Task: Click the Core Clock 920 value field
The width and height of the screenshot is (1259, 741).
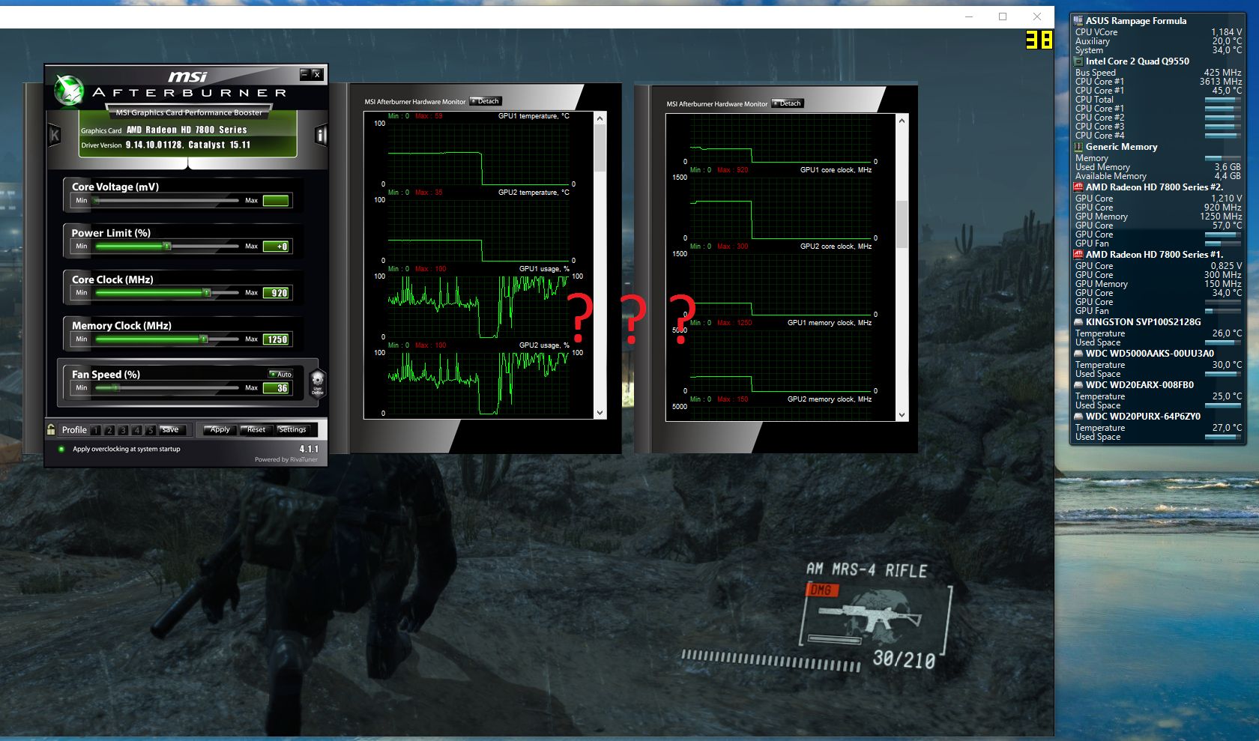Action: (276, 293)
